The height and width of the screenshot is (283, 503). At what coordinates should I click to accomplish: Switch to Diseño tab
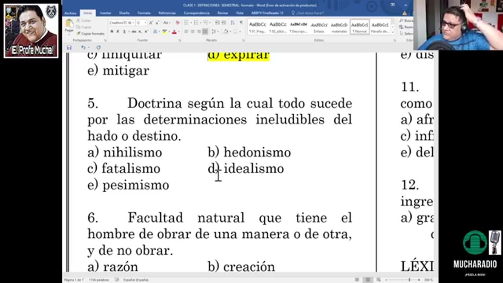click(124, 13)
